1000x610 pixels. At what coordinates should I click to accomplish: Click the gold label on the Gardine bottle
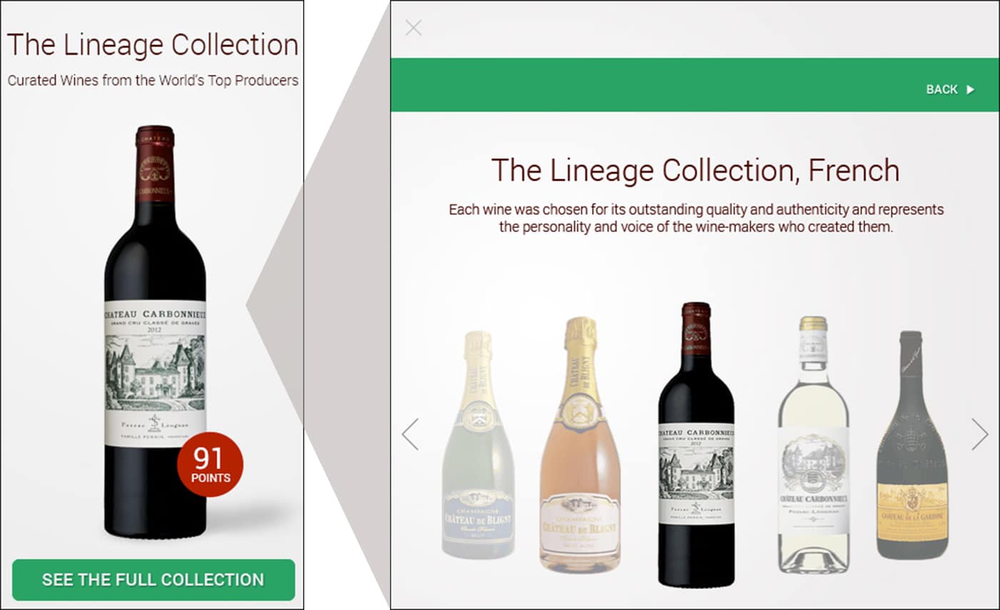(x=912, y=512)
